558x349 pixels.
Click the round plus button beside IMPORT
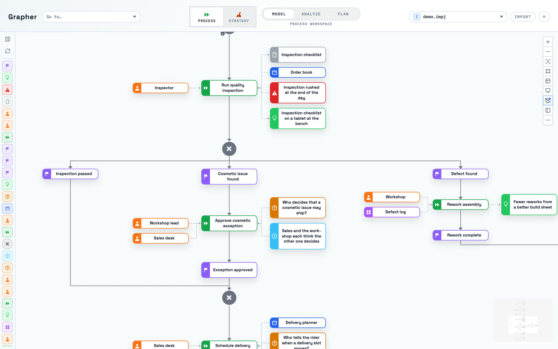click(544, 17)
